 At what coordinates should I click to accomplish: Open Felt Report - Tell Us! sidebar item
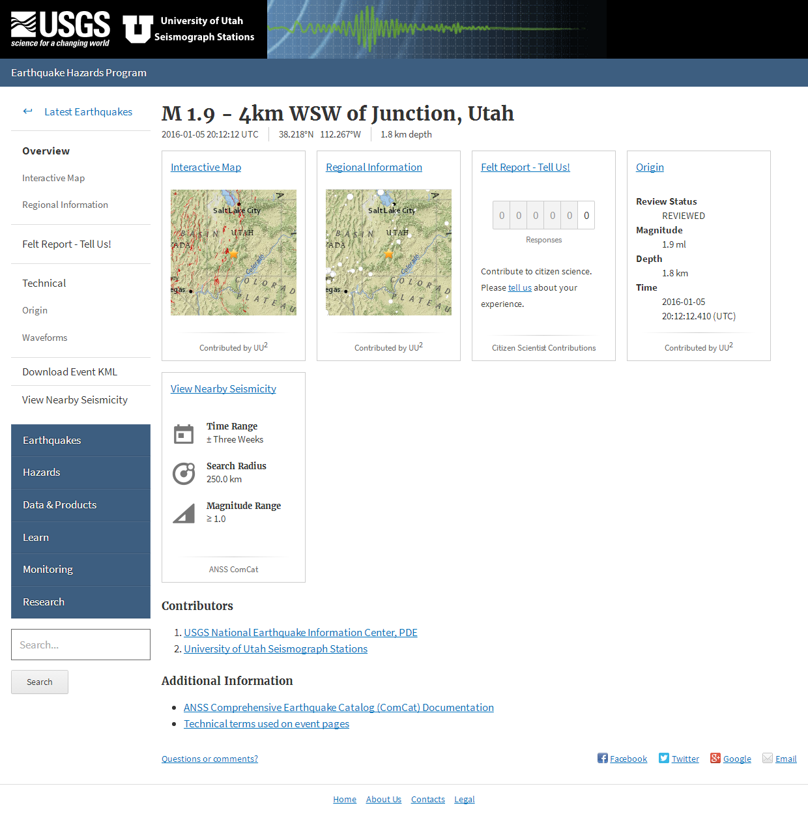click(x=66, y=244)
